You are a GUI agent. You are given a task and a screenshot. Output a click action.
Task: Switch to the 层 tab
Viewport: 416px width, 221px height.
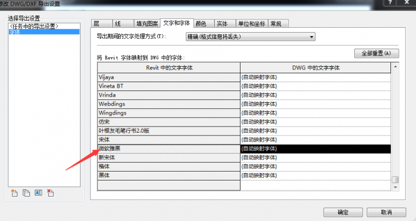coord(102,24)
